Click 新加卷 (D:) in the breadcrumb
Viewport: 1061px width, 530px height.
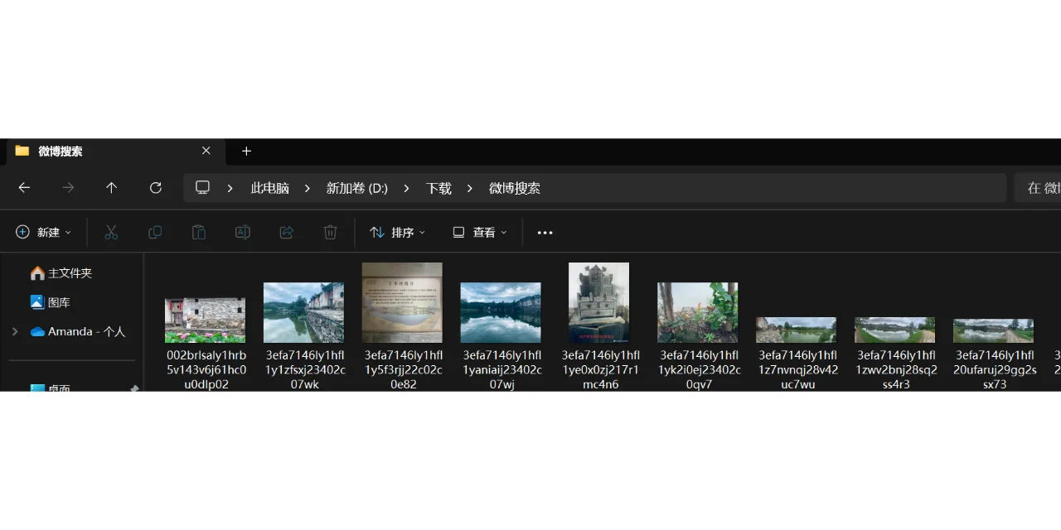pos(357,189)
